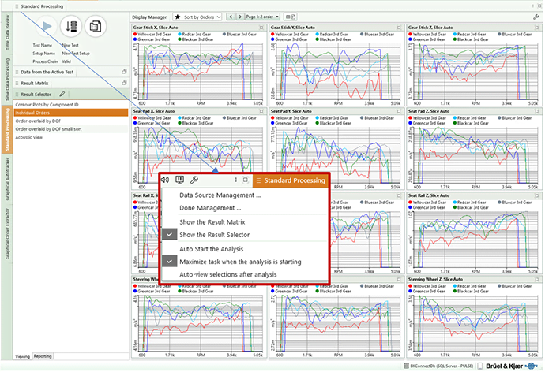
Task: Maximize the Gear Stick Z plot
Action: point(537,28)
